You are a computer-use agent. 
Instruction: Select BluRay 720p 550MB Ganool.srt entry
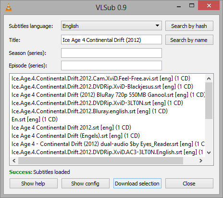point(108,95)
